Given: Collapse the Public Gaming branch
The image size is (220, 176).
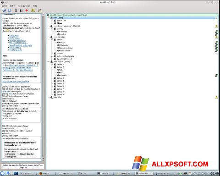Looking at the screenshot, I should coord(48,62).
